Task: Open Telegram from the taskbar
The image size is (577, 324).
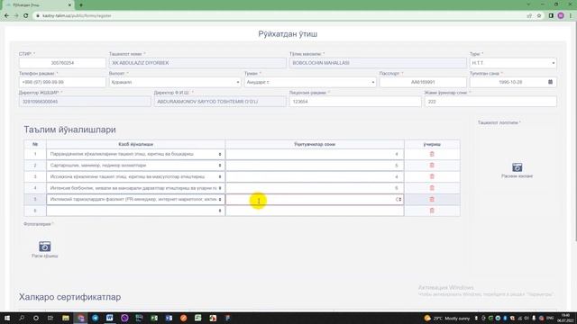Action: (95, 318)
